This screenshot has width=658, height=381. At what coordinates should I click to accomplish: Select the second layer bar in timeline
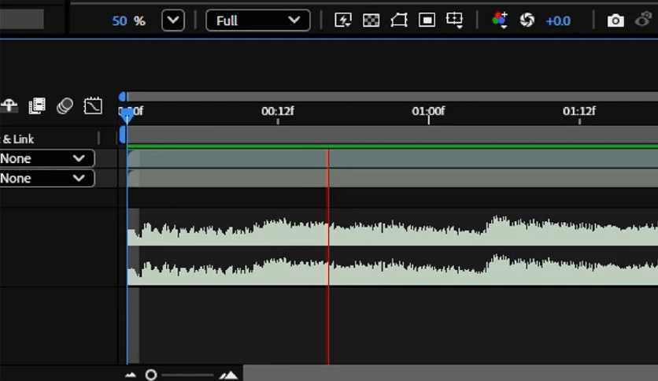[393, 179]
